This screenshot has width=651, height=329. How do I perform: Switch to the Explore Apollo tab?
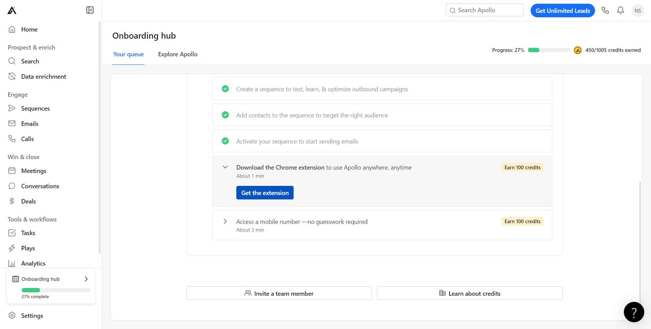[178, 54]
